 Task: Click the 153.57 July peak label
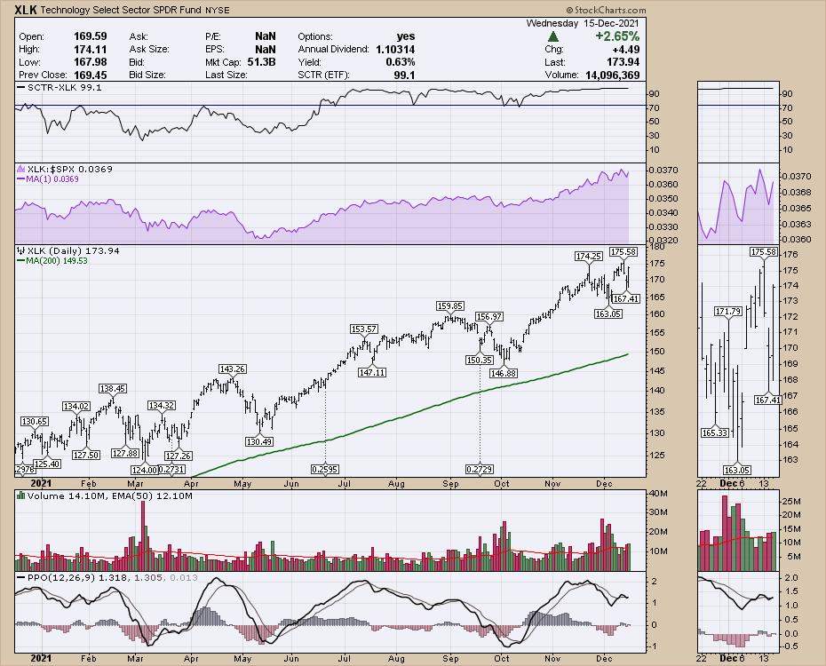364,329
